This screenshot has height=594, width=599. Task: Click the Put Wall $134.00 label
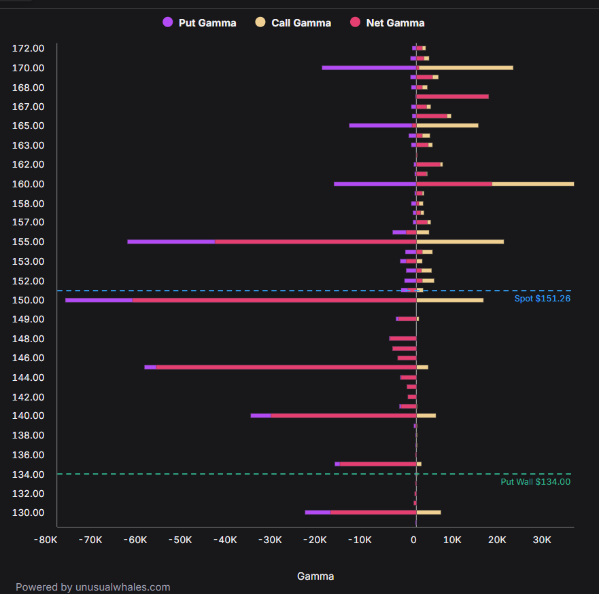click(535, 482)
